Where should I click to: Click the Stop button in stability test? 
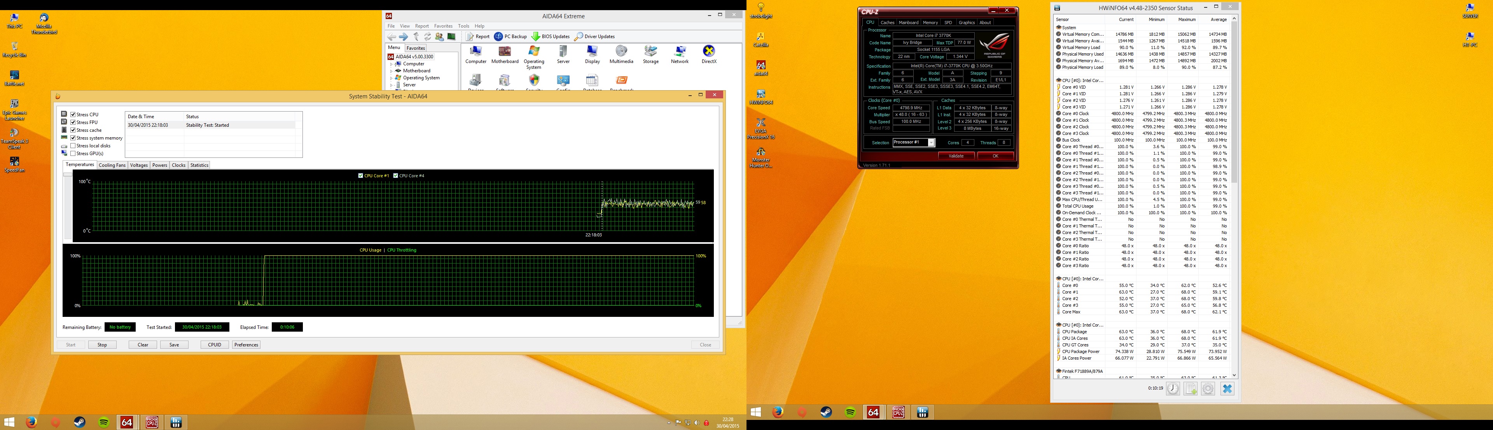[x=102, y=345]
